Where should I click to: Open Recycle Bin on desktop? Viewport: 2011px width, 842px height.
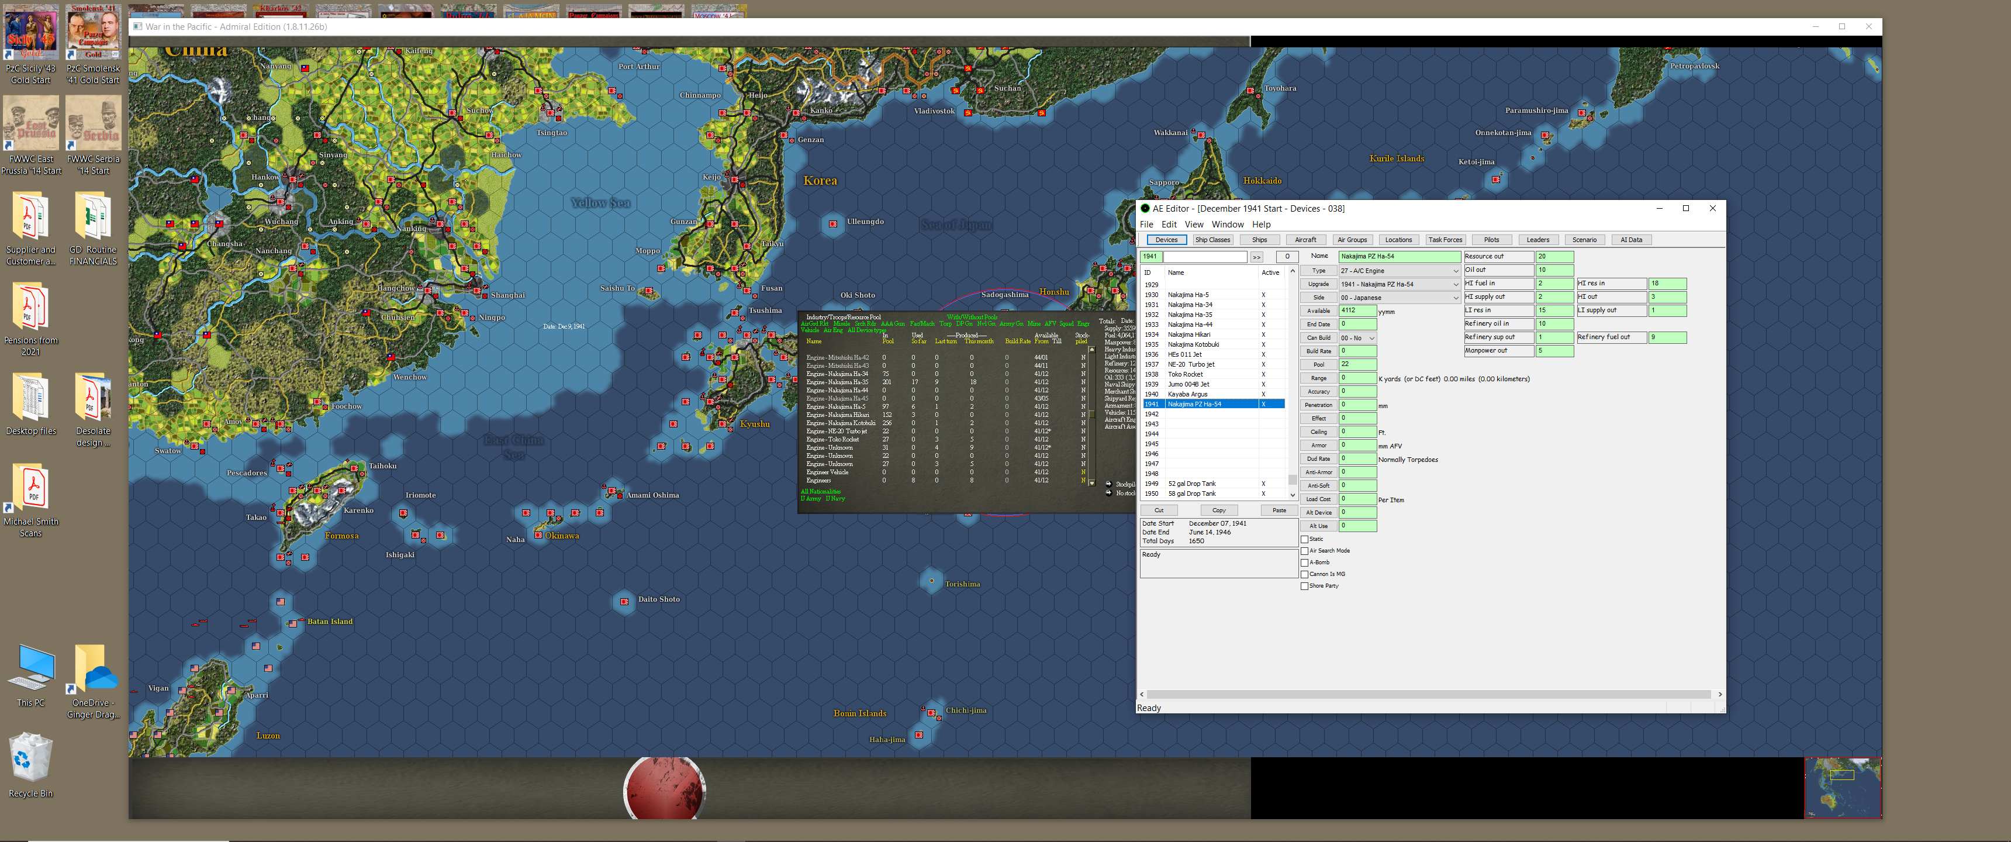pos(30,757)
